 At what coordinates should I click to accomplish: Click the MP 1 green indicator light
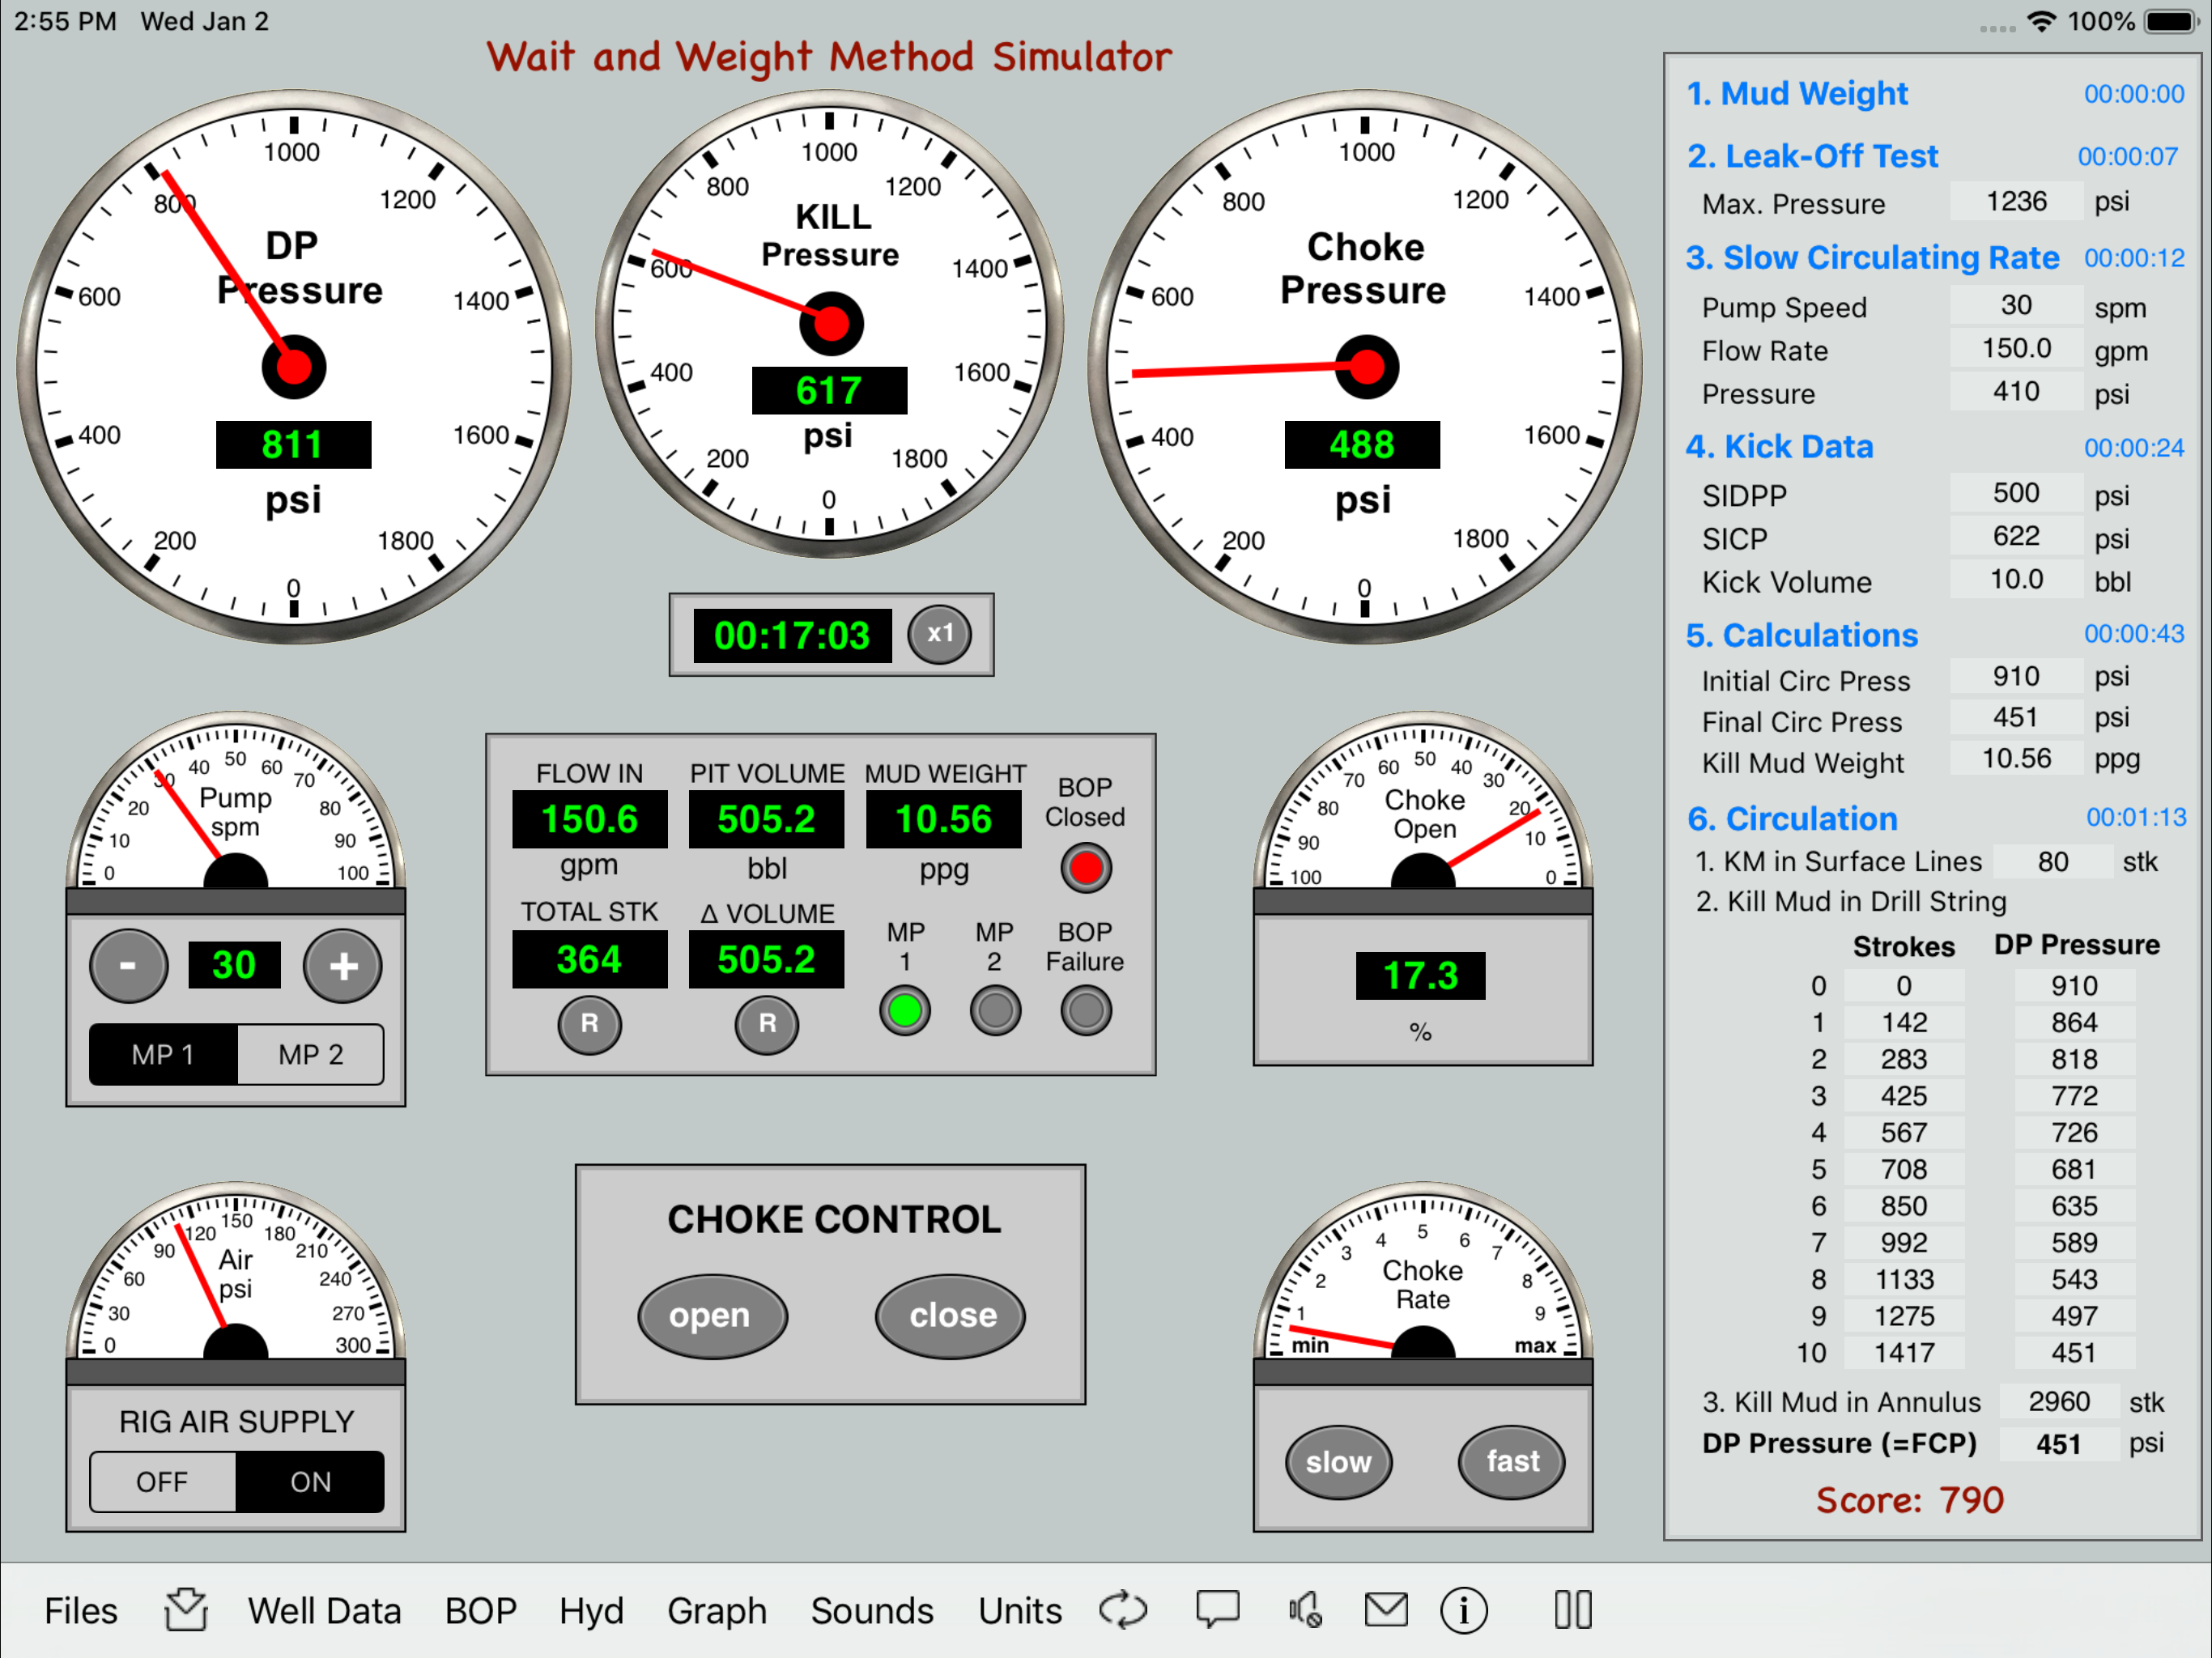click(x=904, y=1010)
